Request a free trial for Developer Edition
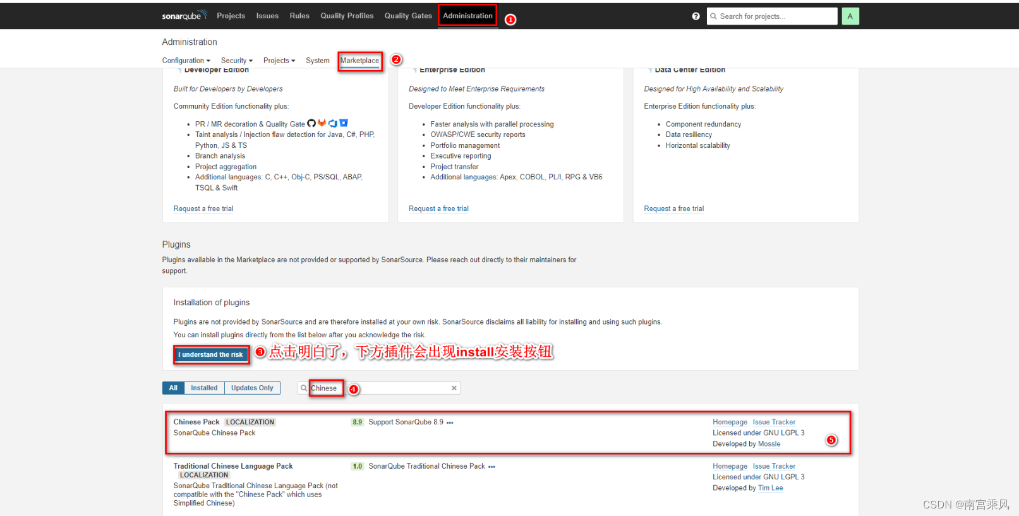The height and width of the screenshot is (516, 1019). (x=203, y=209)
